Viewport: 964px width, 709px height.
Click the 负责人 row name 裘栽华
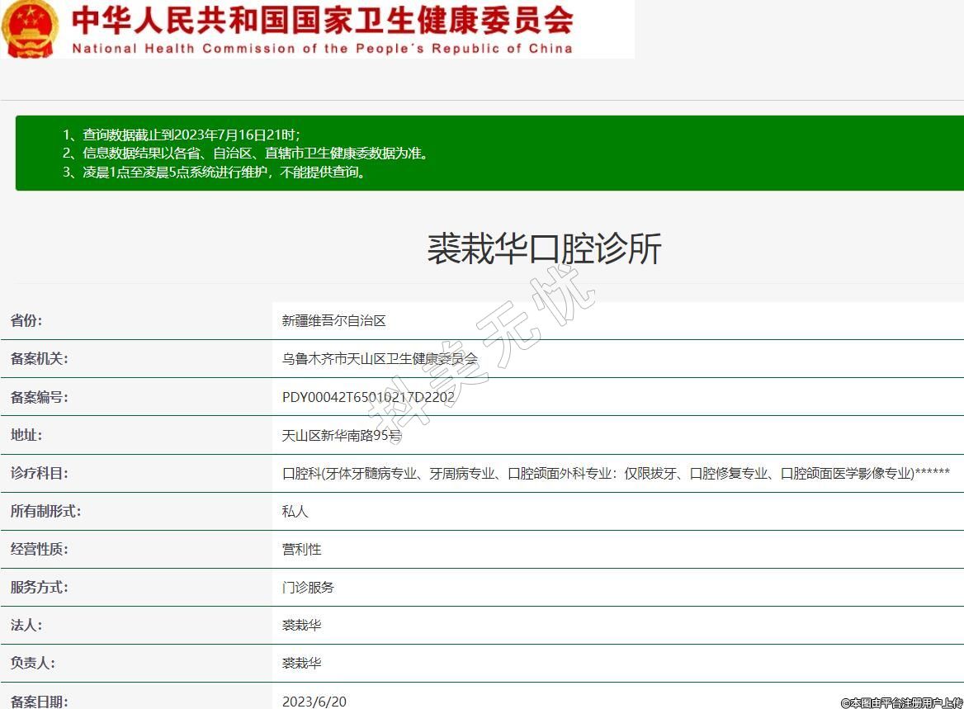301,664
